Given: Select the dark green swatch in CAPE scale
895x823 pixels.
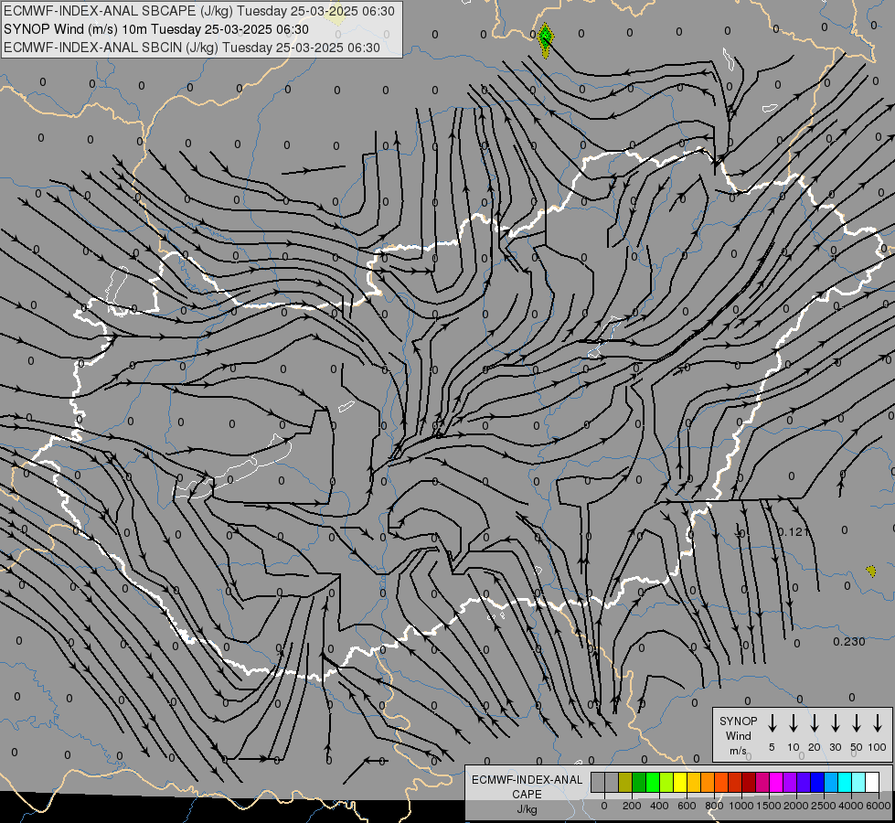Looking at the screenshot, I should click(639, 782).
